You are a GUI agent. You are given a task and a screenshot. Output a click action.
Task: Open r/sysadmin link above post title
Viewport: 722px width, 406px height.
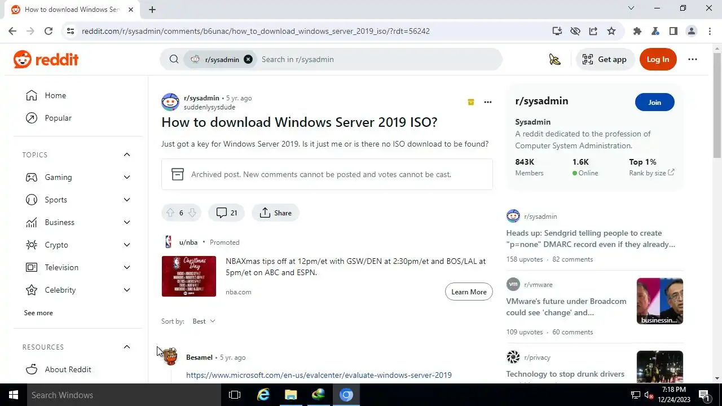(201, 98)
